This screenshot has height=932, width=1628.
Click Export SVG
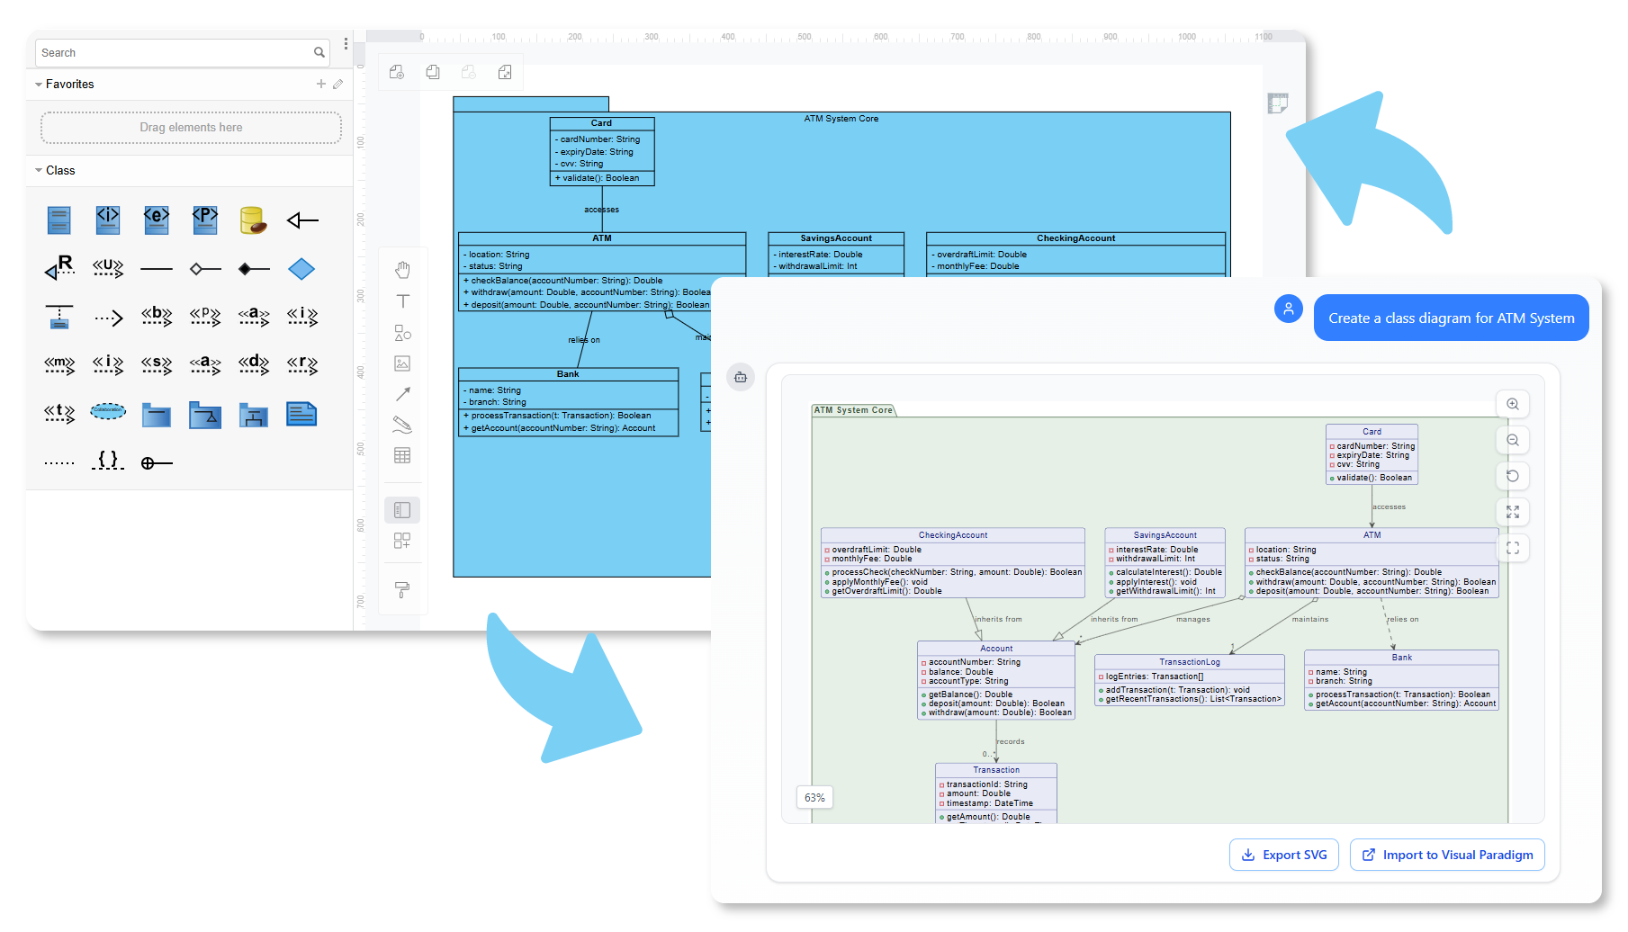(x=1284, y=855)
